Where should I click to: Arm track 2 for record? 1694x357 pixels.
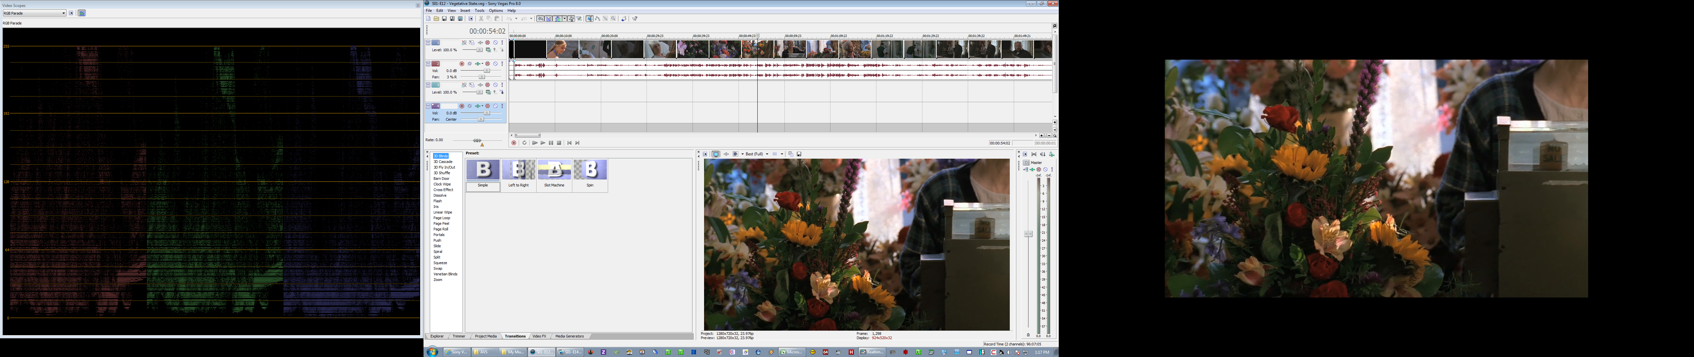pos(462,64)
